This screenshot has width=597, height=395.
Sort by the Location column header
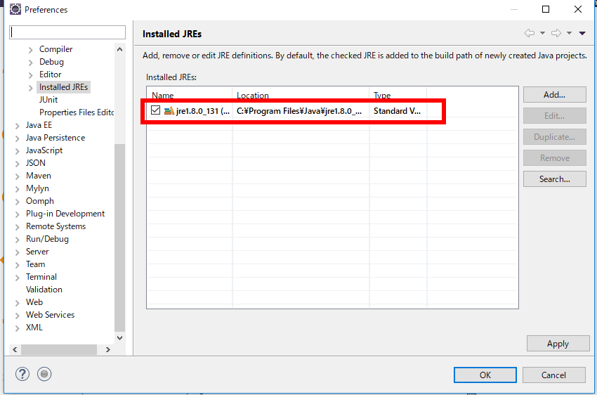[x=301, y=94]
